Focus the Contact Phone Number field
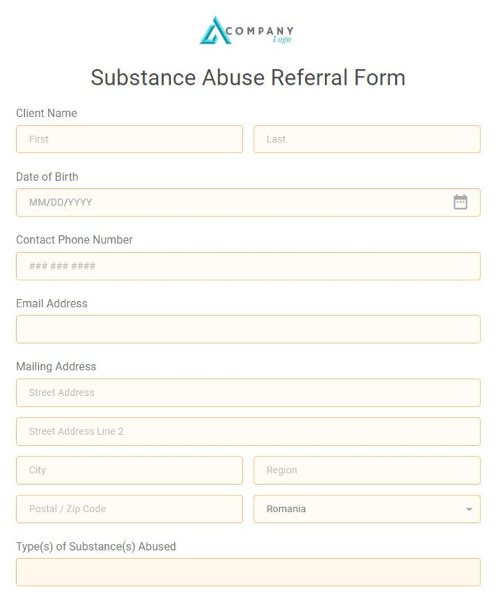This screenshot has height=605, width=498. [248, 266]
